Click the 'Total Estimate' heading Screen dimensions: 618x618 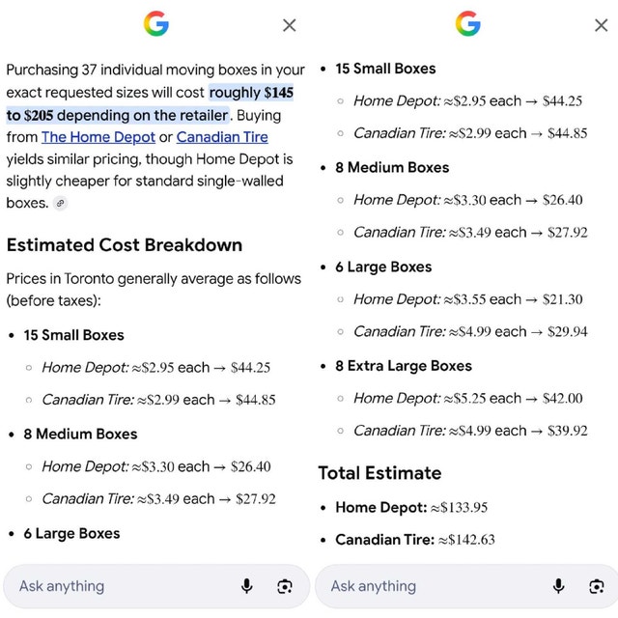pos(379,473)
